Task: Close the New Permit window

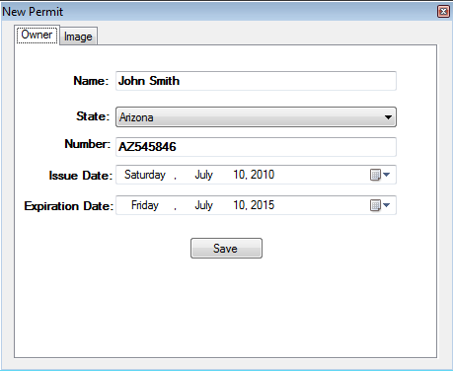Action: (x=443, y=12)
